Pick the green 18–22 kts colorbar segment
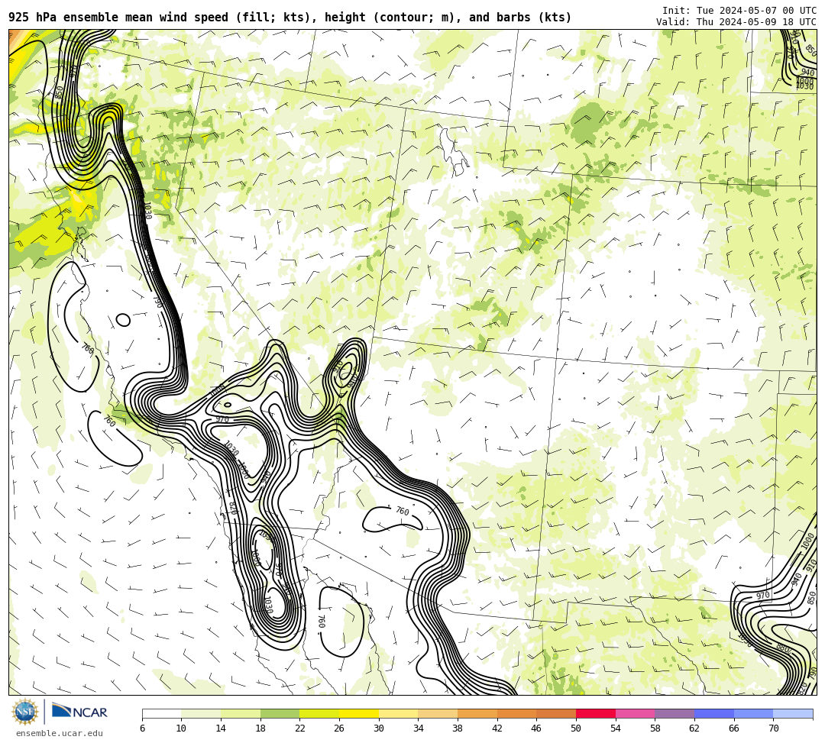825x743 pixels. pos(280,713)
